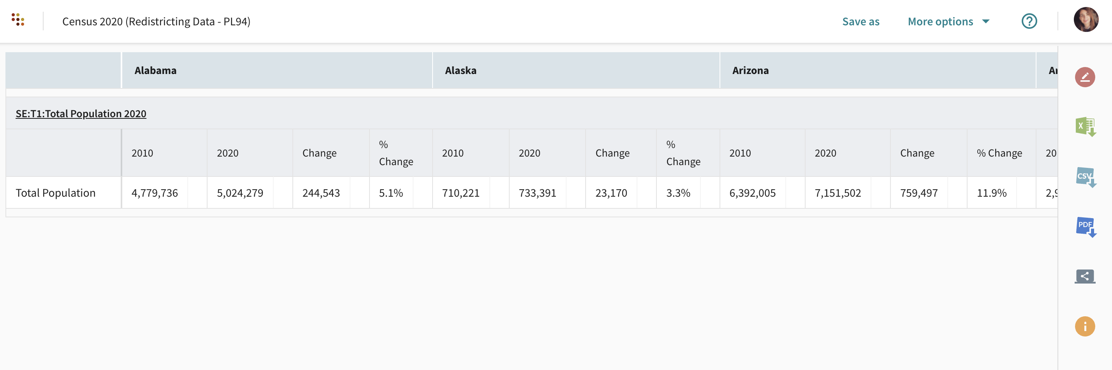Open the help question mark icon
The width and height of the screenshot is (1112, 370).
[1029, 21]
